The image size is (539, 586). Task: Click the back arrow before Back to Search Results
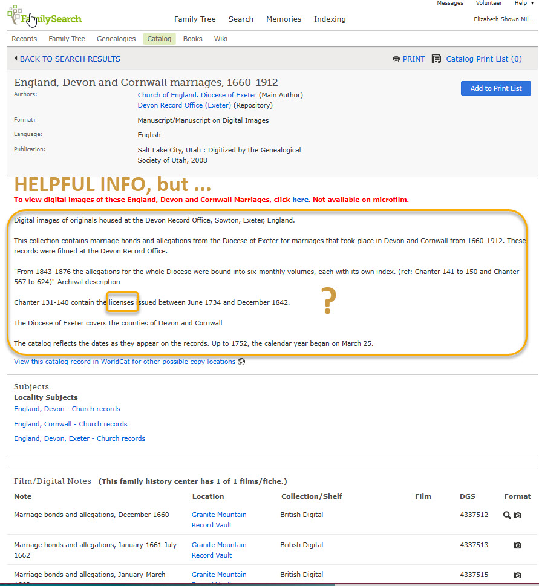16,58
